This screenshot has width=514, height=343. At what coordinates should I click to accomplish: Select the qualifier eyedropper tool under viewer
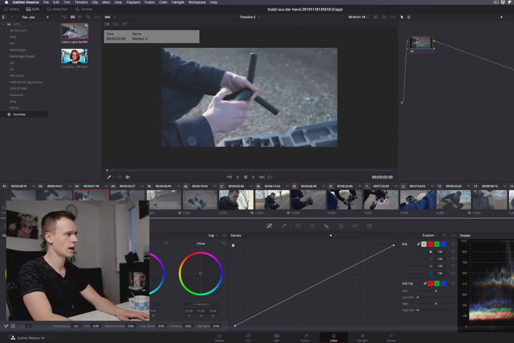(109, 177)
